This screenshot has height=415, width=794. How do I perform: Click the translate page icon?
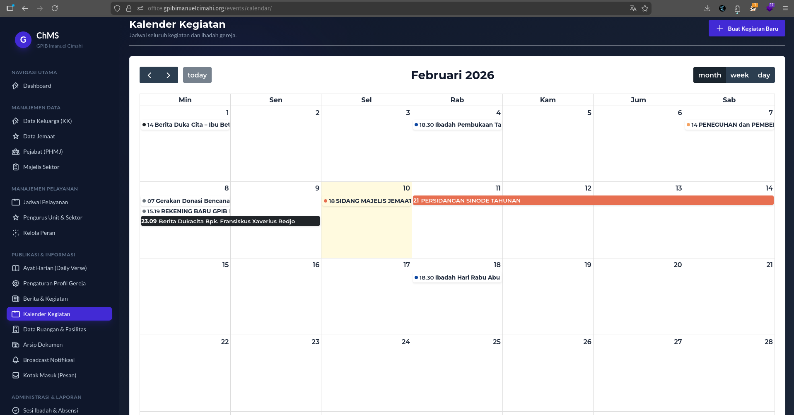(x=633, y=8)
